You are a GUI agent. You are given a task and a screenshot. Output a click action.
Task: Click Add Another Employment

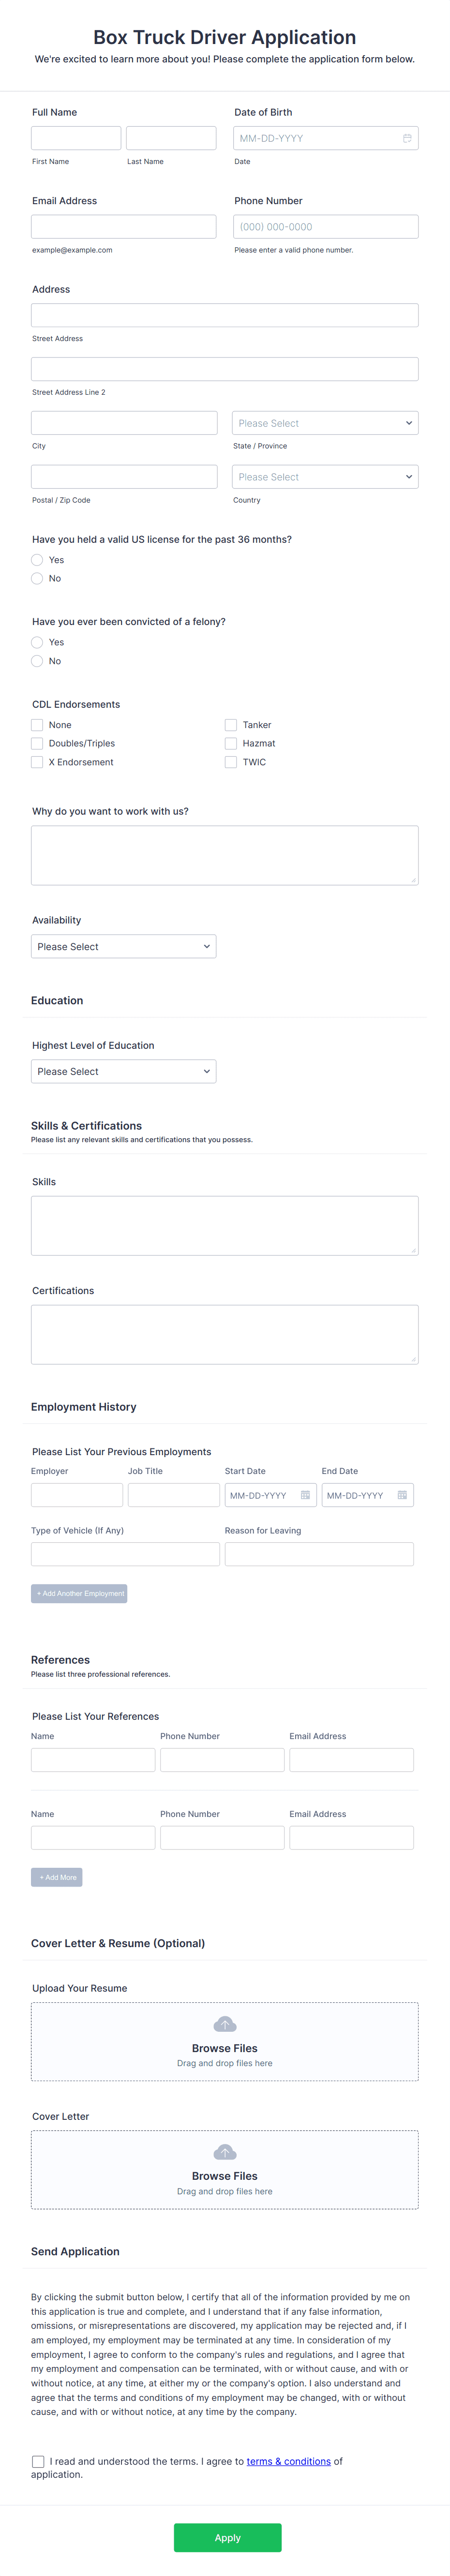point(79,1593)
